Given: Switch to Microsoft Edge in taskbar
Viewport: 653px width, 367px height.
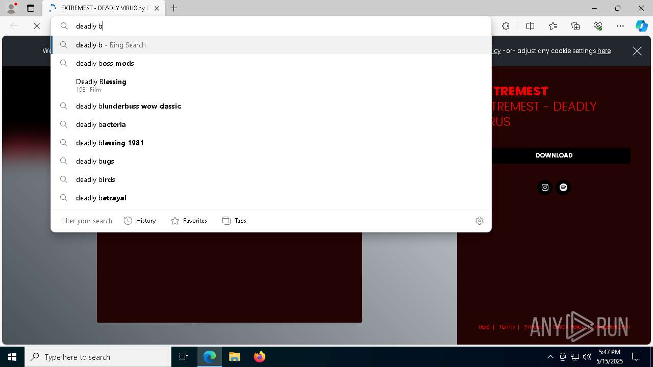Looking at the screenshot, I should 210,357.
